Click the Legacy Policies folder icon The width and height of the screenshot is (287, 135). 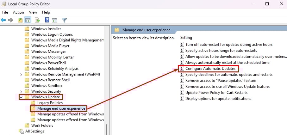33,103
